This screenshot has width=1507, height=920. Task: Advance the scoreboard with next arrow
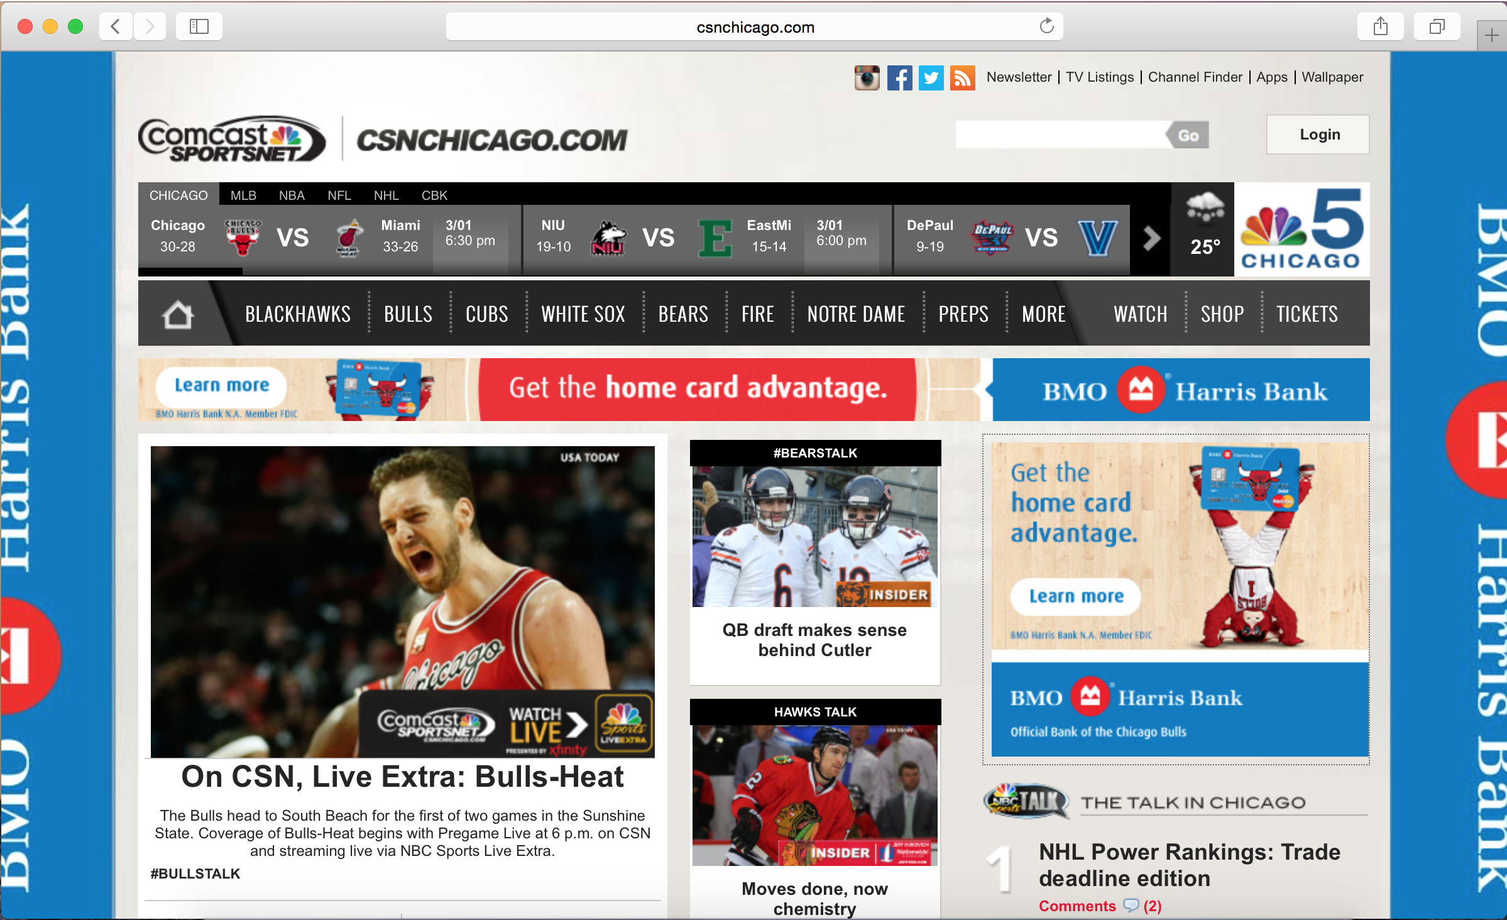click(1151, 238)
